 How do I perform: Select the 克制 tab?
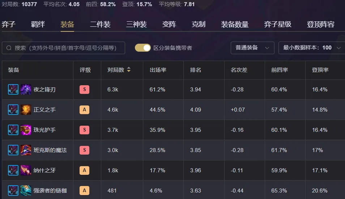199,24
